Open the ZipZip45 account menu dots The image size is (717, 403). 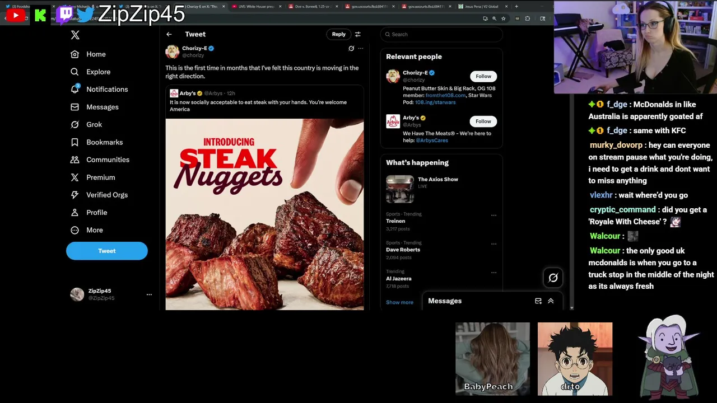[149, 294]
